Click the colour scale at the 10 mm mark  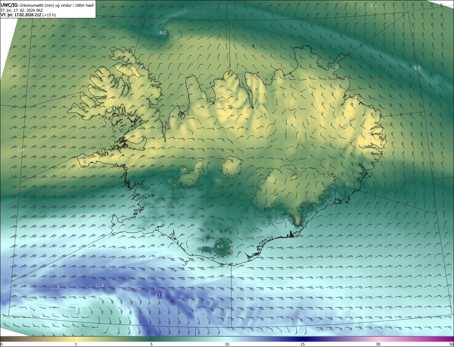(227, 339)
